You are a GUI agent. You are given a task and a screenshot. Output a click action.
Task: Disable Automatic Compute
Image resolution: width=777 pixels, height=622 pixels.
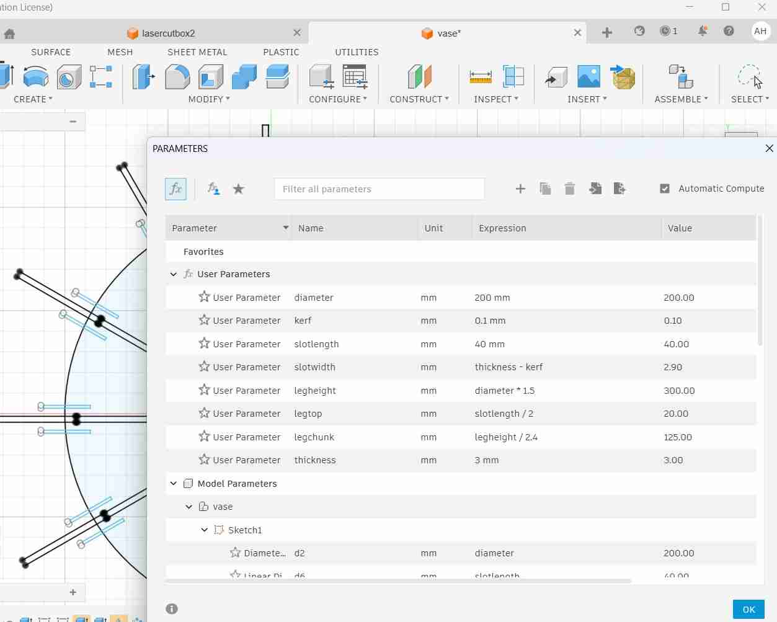click(x=665, y=189)
